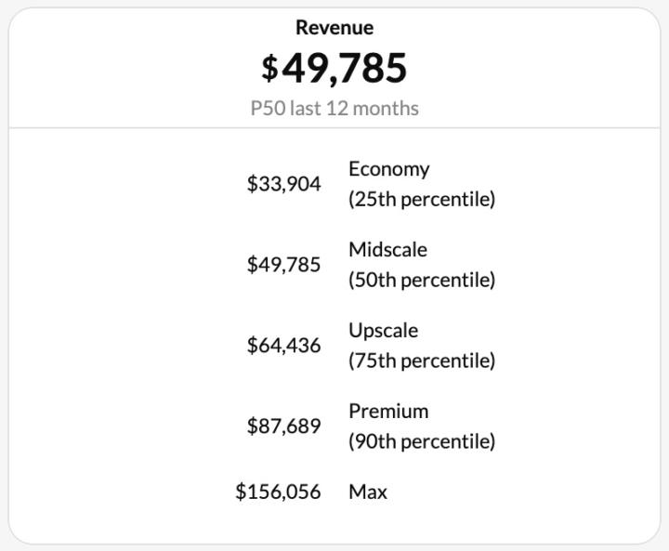
Task: Choose the Premium tier label
Action: pyautogui.click(x=388, y=411)
